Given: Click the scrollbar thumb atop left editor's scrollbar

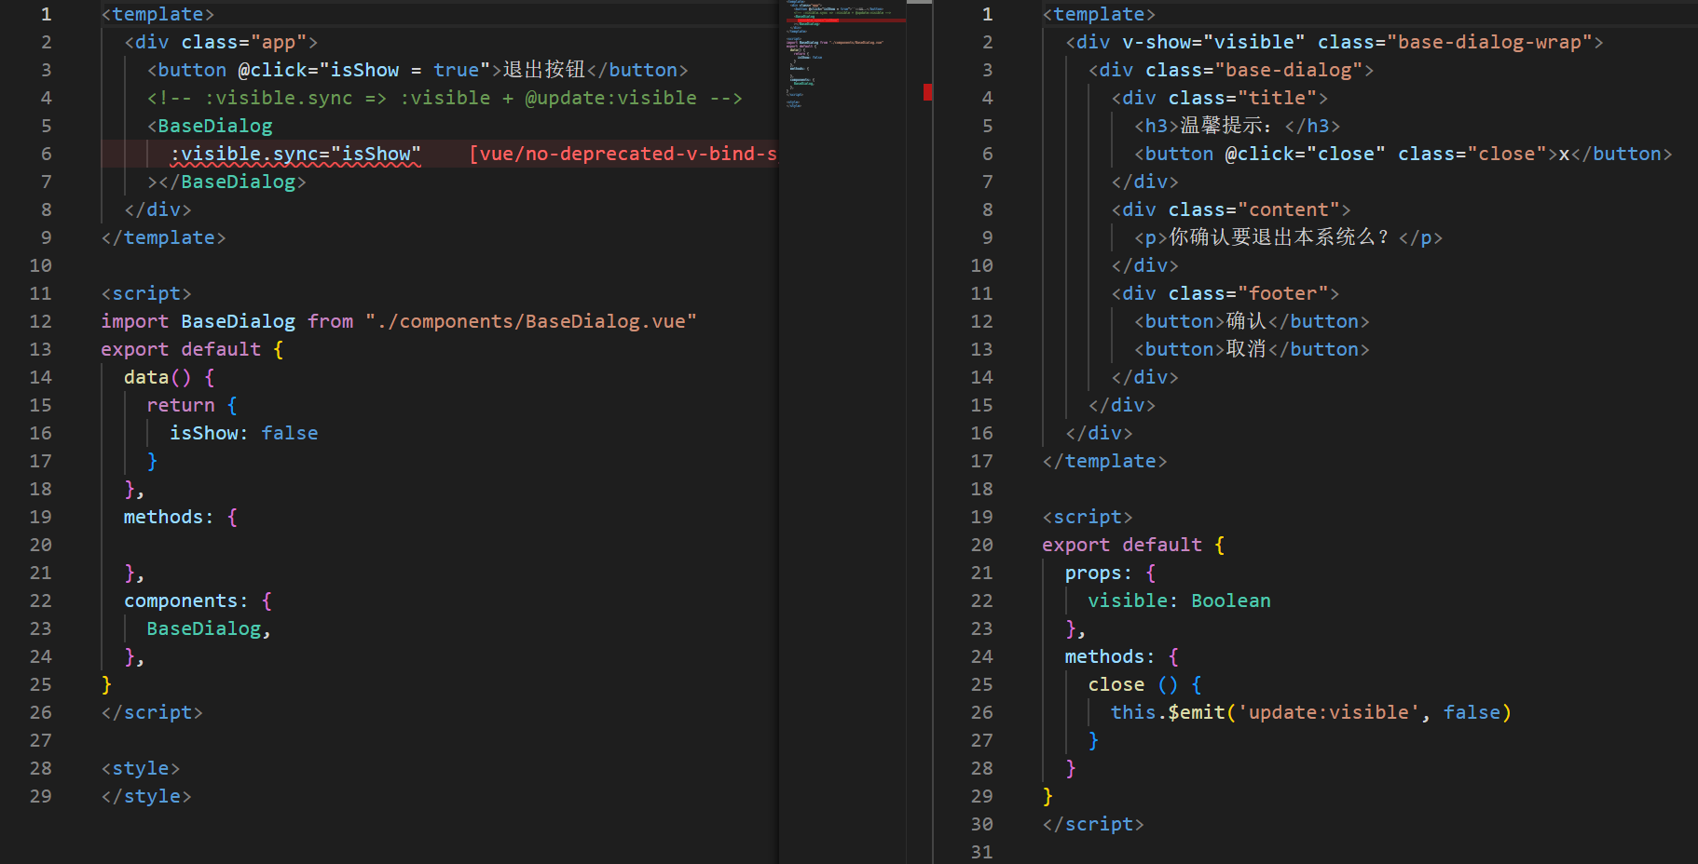Looking at the screenshot, I should (920, 2).
